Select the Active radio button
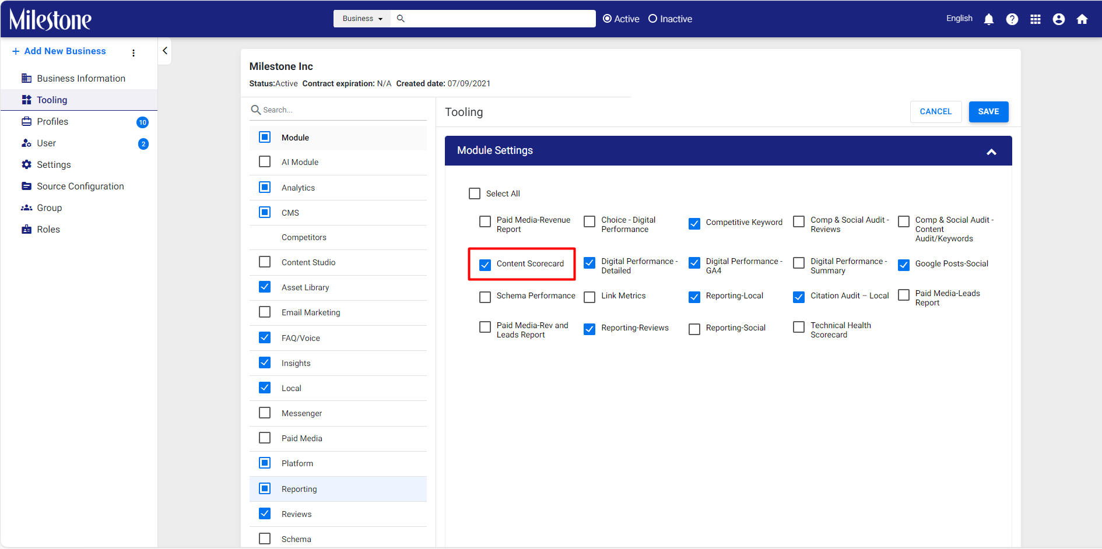The image size is (1102, 549). tap(607, 19)
